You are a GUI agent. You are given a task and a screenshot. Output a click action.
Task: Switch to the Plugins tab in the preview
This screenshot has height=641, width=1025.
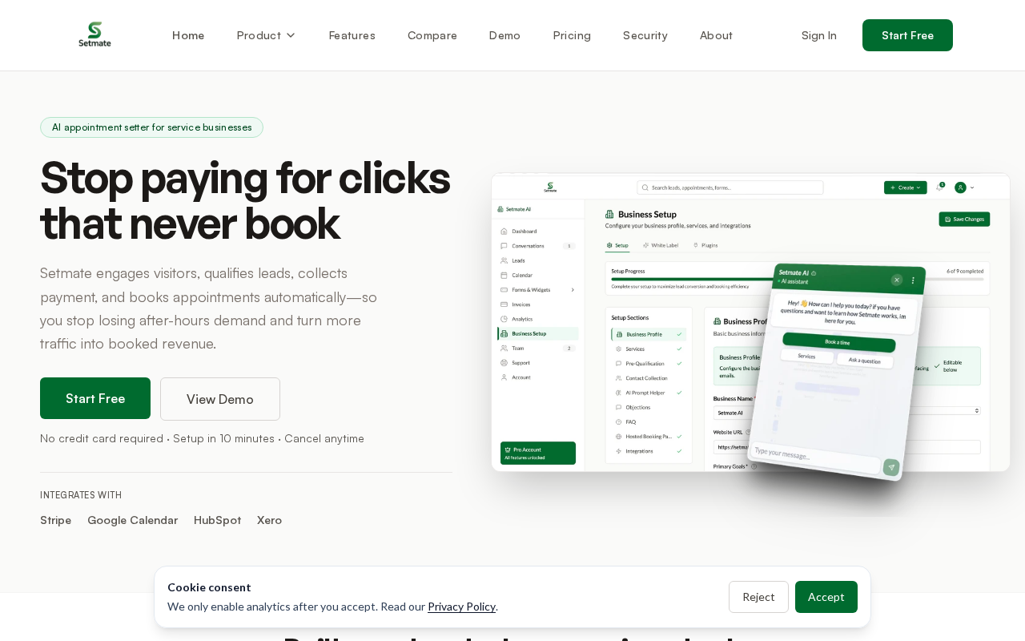tap(705, 245)
